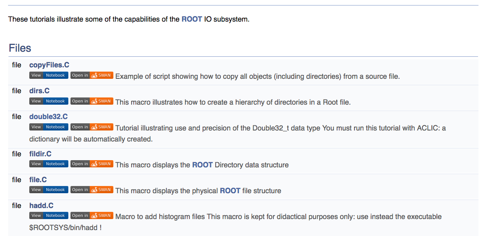Click ROOT link in intro sentence
The image size is (484, 236).
click(x=191, y=19)
